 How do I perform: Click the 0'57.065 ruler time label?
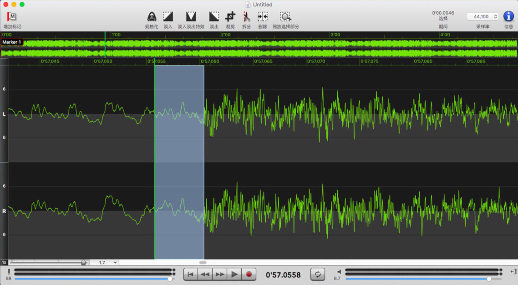point(263,61)
